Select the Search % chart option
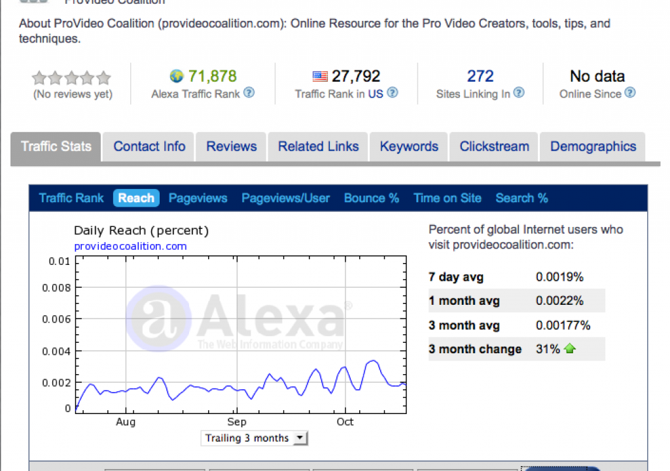The width and height of the screenshot is (670, 471). (521, 198)
